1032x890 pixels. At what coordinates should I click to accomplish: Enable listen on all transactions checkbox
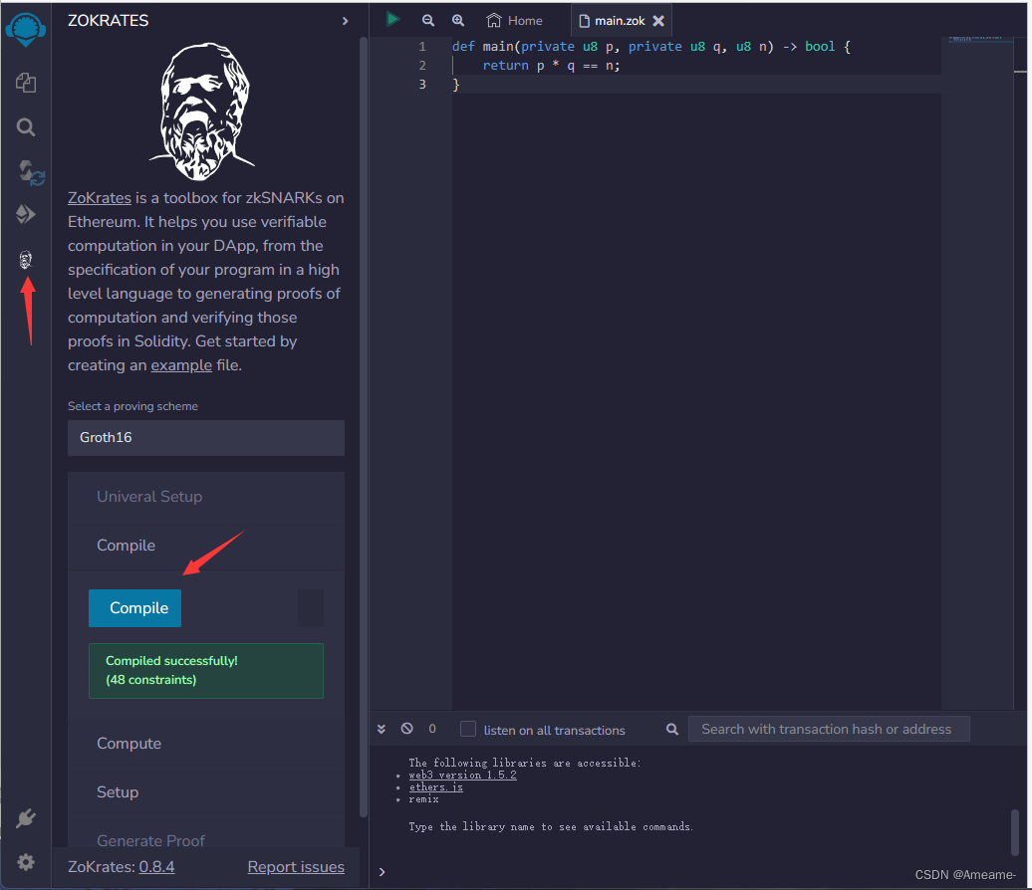click(x=468, y=729)
